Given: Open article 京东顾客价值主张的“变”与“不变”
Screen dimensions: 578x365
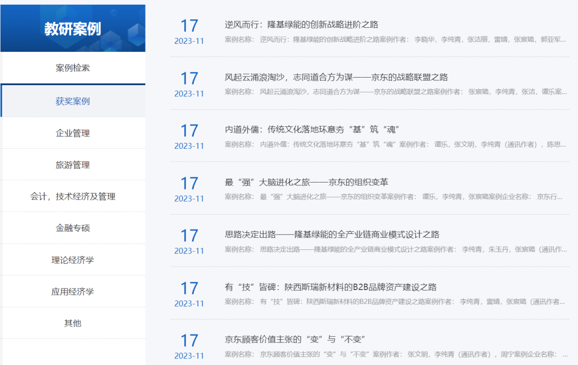Looking at the screenshot, I should 294,340.
